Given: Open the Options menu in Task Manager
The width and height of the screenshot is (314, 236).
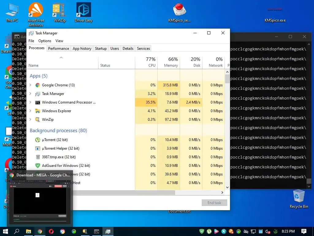Looking at the screenshot, I should click(45, 41).
